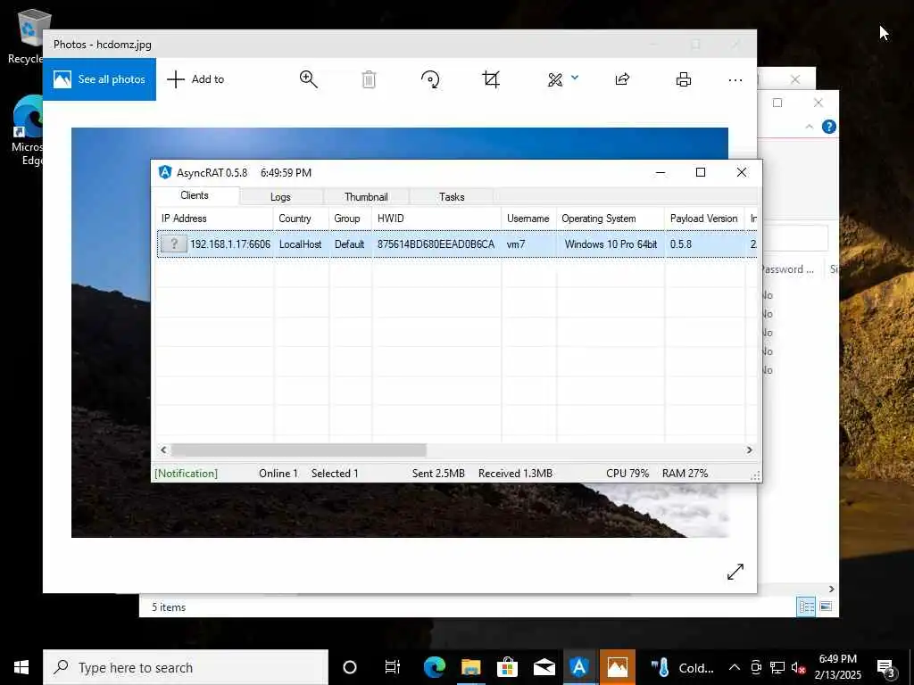Click the network tray icon

[x=777, y=667]
